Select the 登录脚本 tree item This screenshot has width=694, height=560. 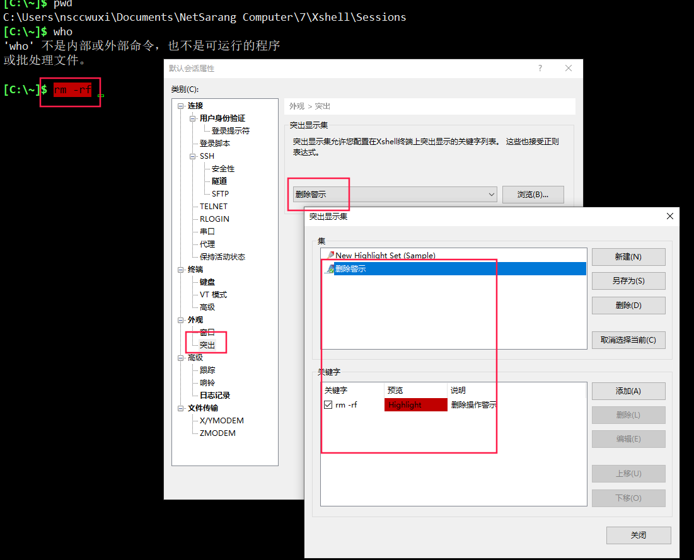coord(215,144)
